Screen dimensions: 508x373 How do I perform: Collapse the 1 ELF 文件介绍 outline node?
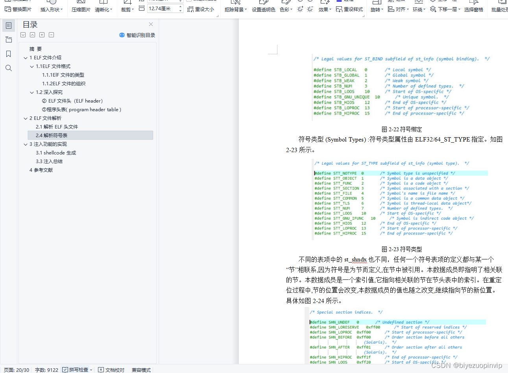pyautogui.click(x=26, y=58)
